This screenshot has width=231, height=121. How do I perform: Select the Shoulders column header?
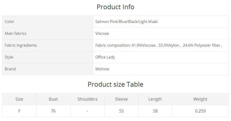(87, 99)
